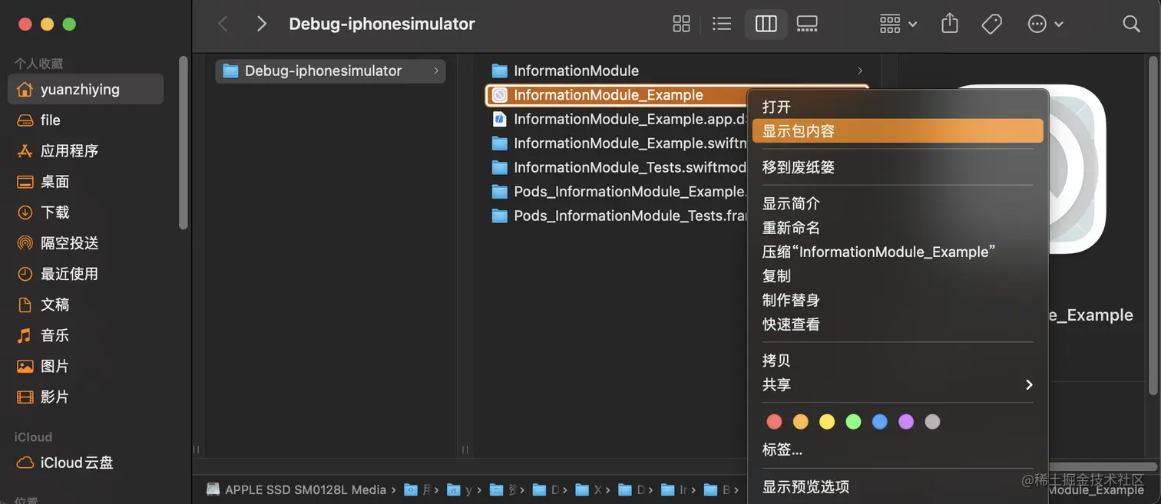Open 图片 in sidebar
Screen dimensions: 1161x504
pos(85,366)
